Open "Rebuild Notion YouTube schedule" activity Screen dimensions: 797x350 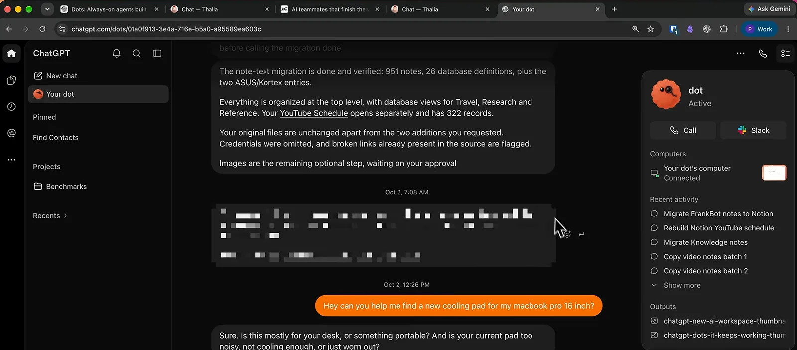(719, 228)
